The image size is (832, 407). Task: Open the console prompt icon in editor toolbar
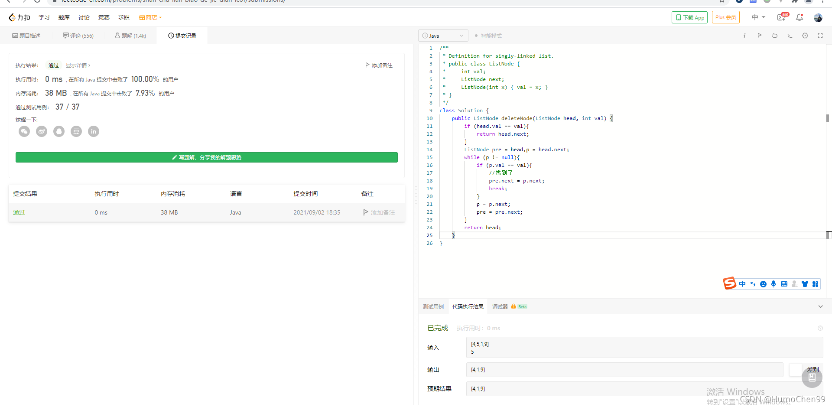pyautogui.click(x=790, y=36)
